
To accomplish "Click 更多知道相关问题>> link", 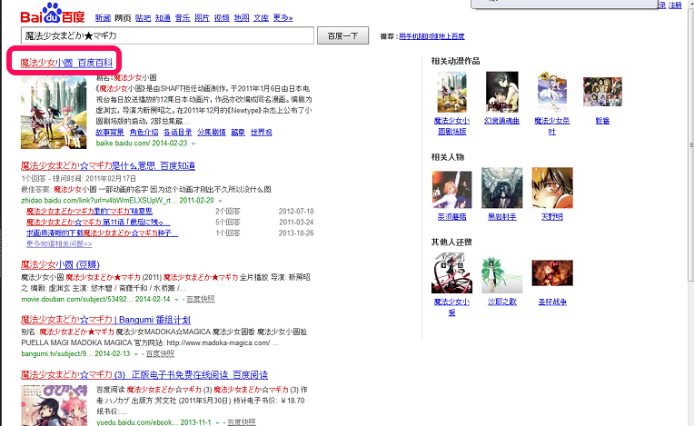I will (59, 243).
